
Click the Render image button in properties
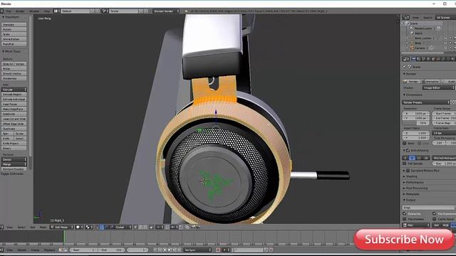point(411,82)
